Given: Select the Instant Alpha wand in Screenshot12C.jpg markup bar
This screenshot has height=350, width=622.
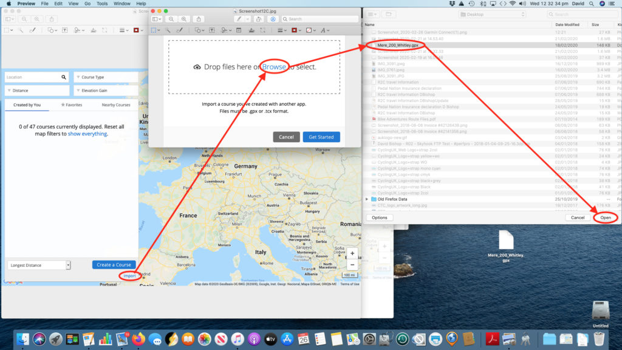Looking at the screenshot, I should tap(168, 30).
